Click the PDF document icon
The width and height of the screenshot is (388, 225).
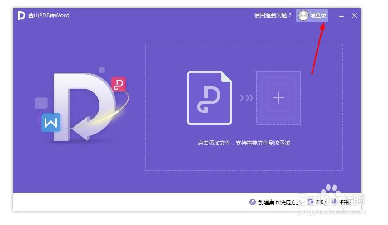pyautogui.click(x=209, y=98)
